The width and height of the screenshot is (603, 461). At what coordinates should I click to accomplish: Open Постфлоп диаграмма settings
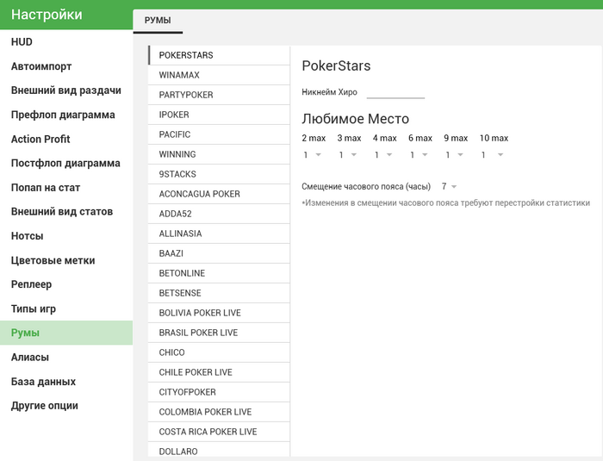pyautogui.click(x=66, y=163)
